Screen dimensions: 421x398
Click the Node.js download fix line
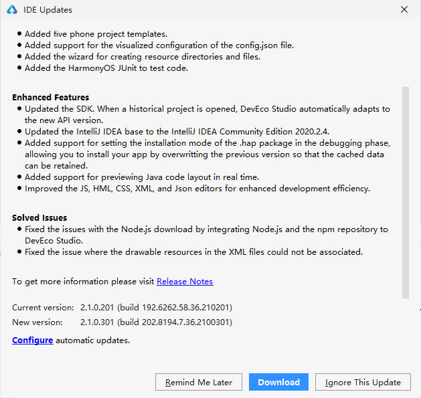click(206, 235)
